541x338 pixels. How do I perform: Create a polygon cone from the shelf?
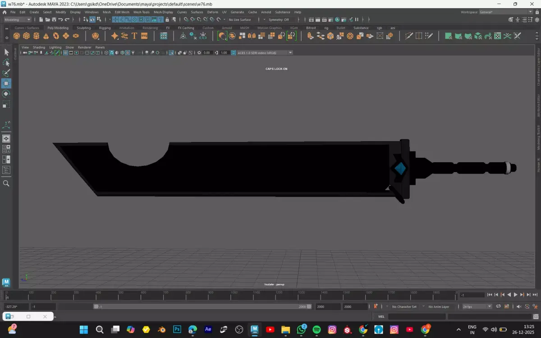pyautogui.click(x=46, y=36)
